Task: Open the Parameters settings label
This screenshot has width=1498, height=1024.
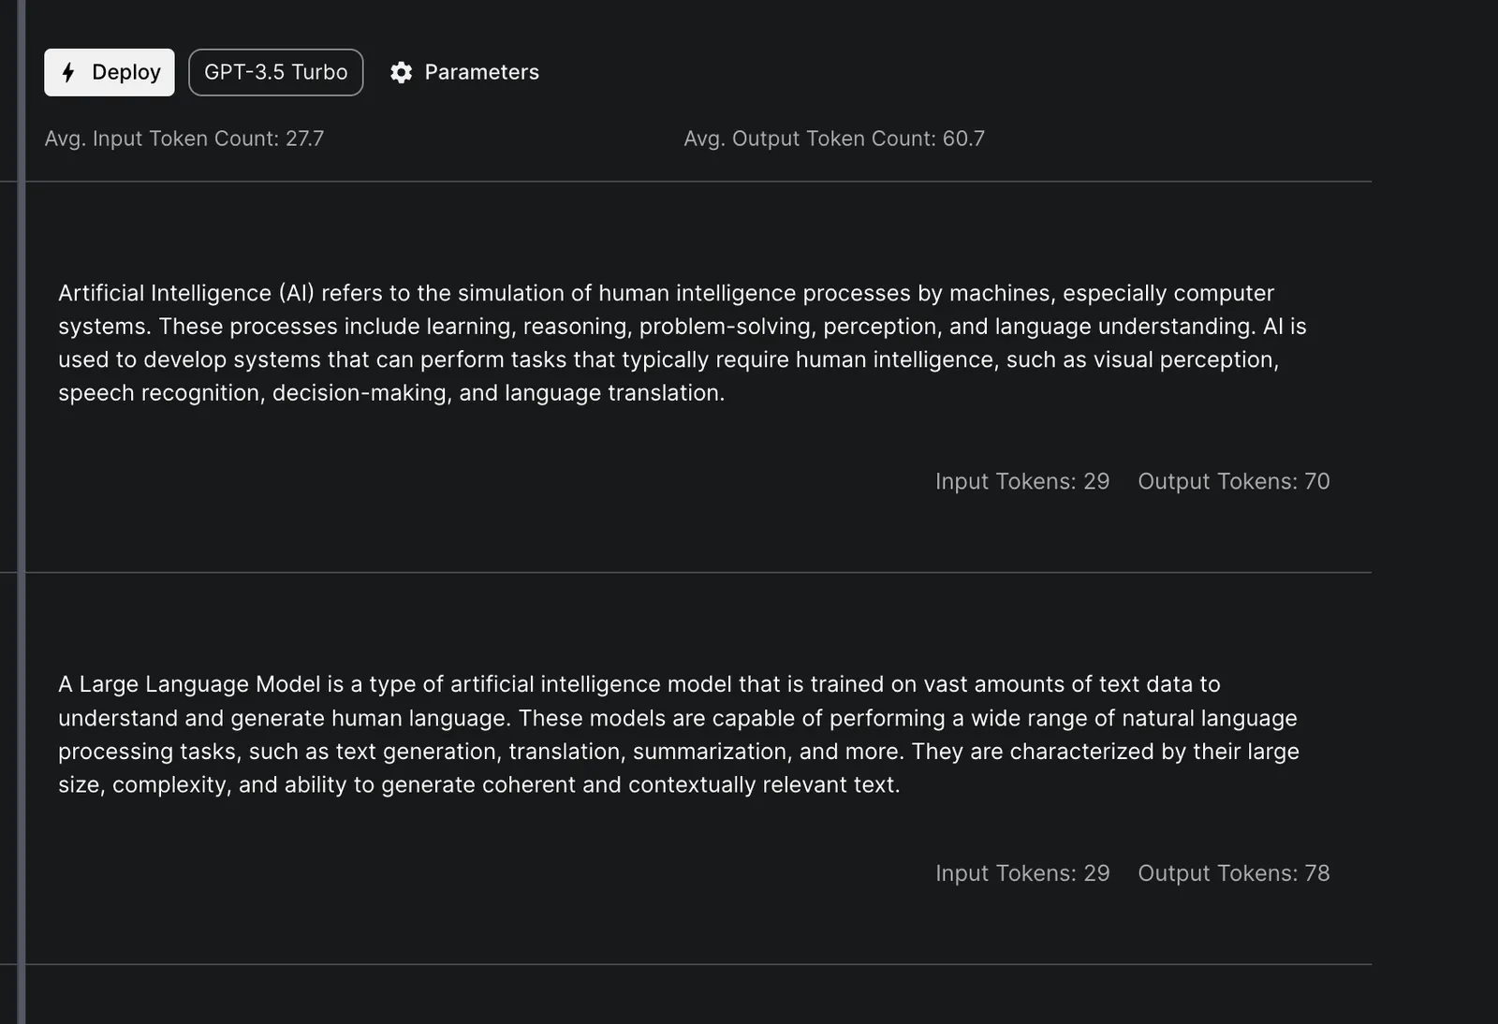Action: pos(481,72)
